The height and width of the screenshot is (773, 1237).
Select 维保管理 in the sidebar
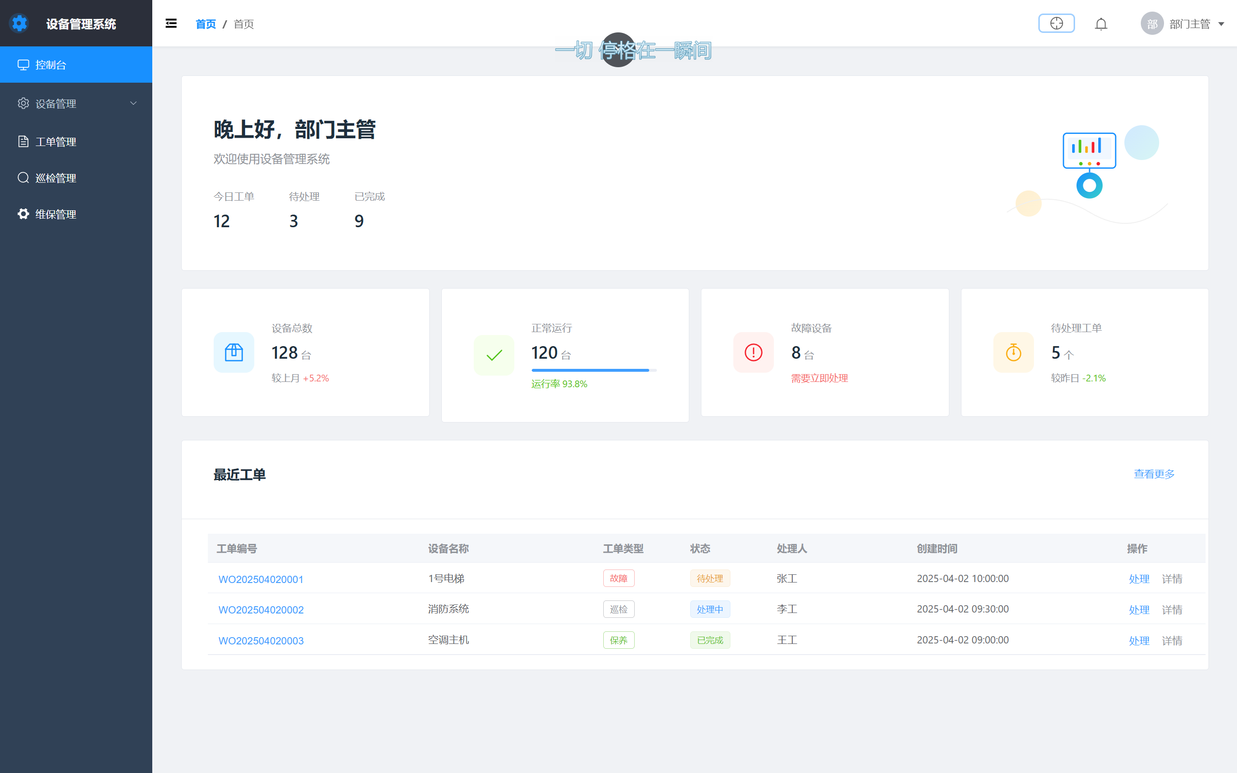[56, 214]
